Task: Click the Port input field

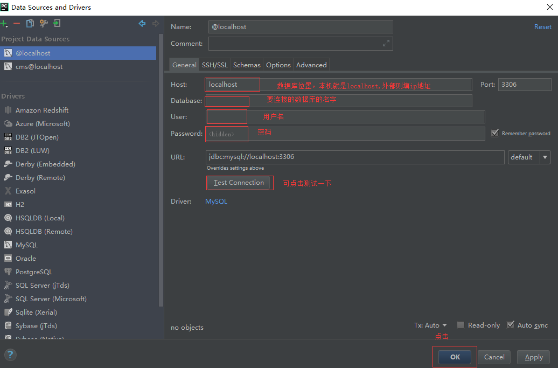Action: coord(525,85)
